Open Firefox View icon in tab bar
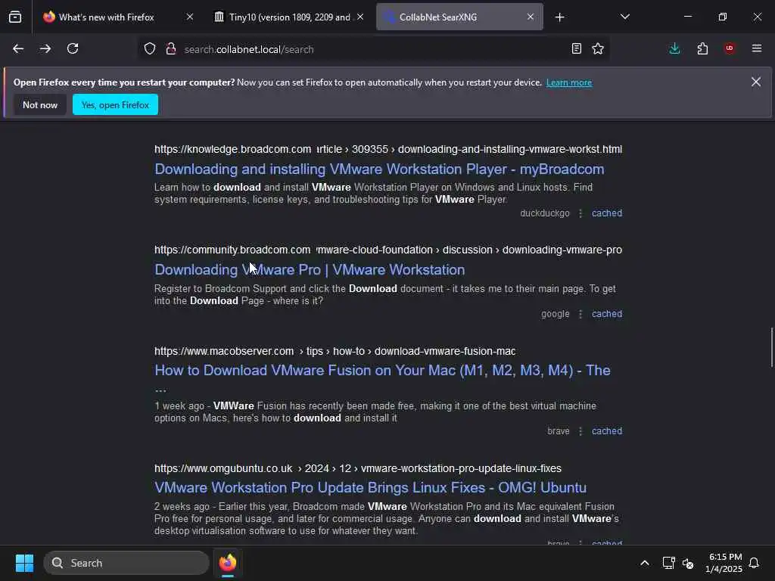The height and width of the screenshot is (581, 775). pos(15,17)
